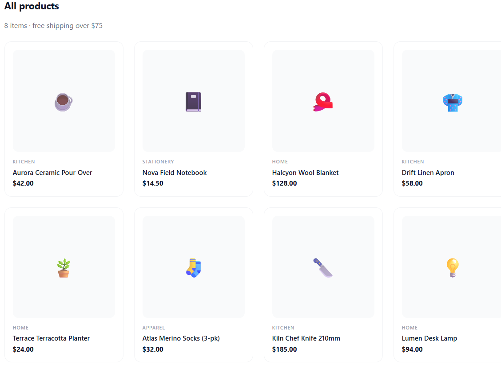Open the Nova Field Notebook product link
The height and width of the screenshot is (365, 501).
click(175, 172)
